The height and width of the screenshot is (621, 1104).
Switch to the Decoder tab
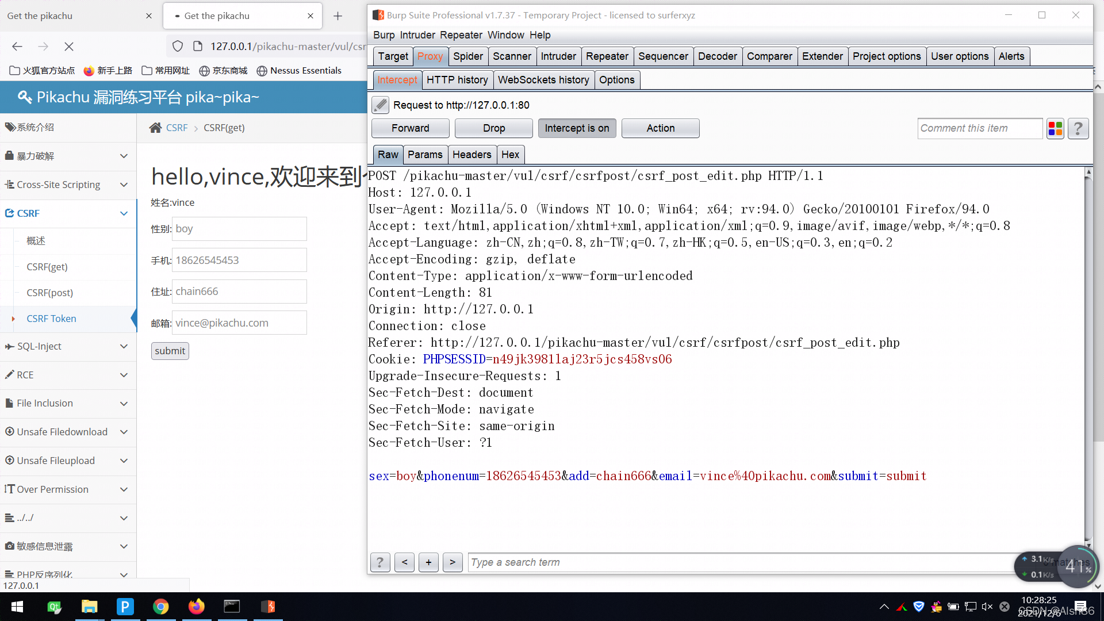717,56
